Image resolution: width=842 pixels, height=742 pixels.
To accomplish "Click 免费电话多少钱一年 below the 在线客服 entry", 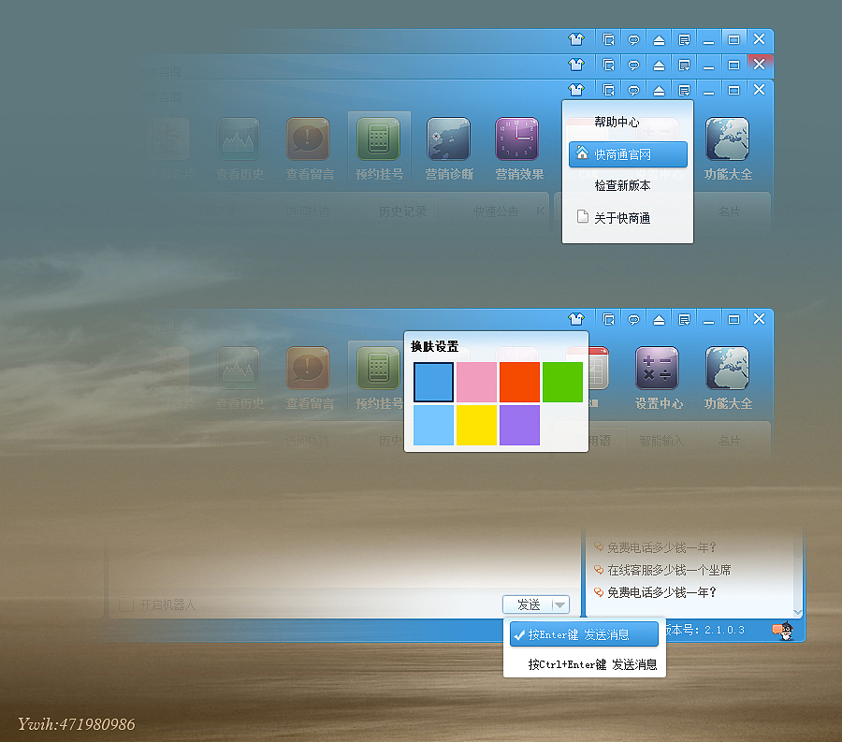I will pos(661,592).
